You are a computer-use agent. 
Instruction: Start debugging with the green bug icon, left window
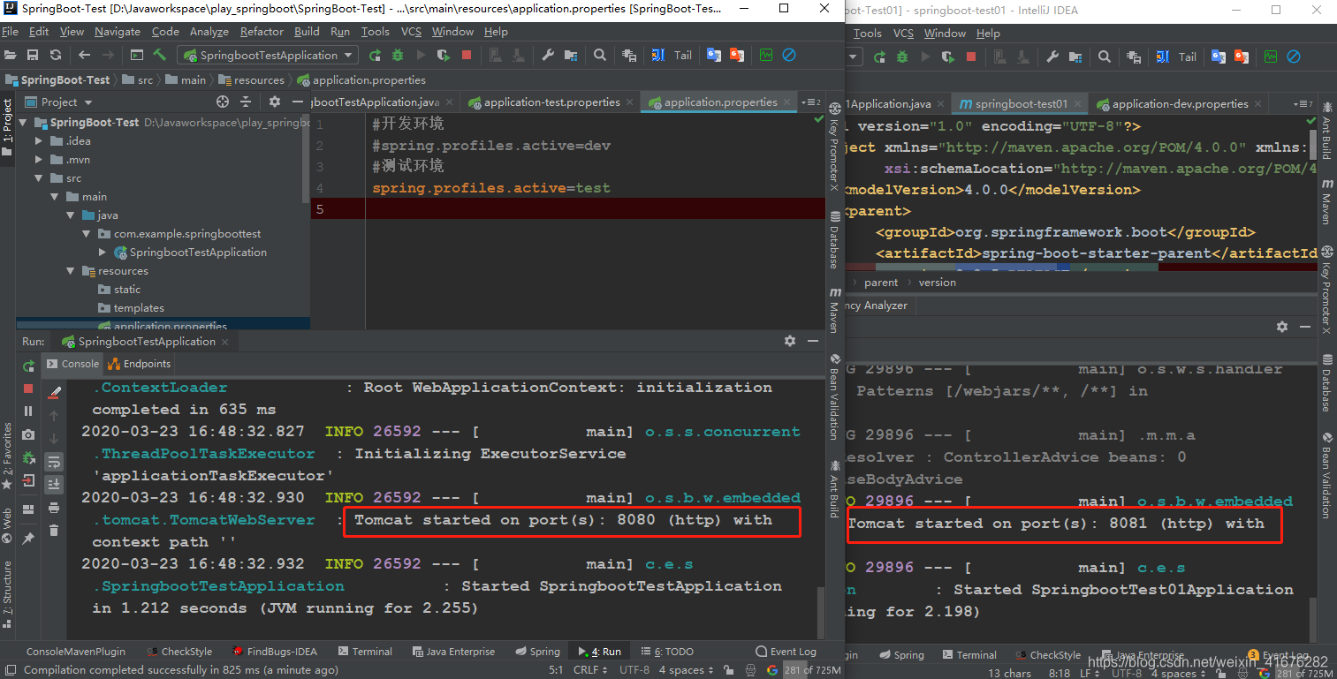(x=398, y=55)
